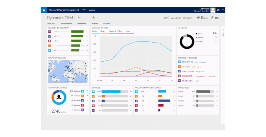Switch to the Overview tab
The height and width of the screenshot is (137, 266).
click(x=51, y=24)
